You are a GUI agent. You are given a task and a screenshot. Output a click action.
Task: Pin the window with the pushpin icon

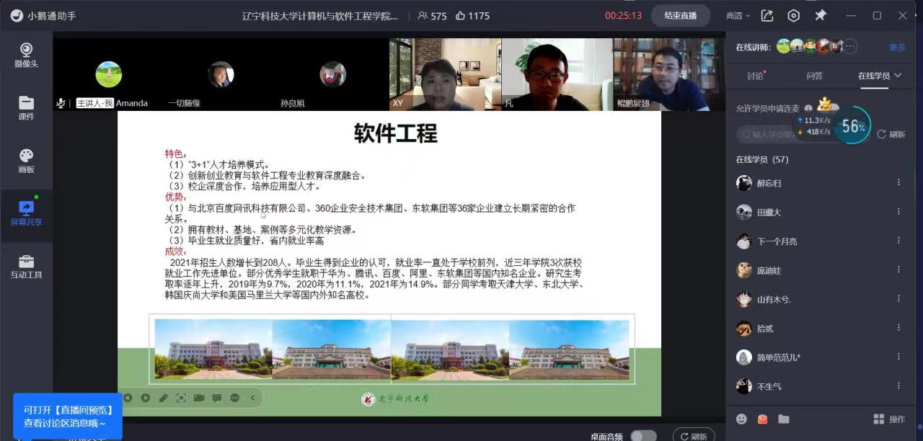(820, 15)
